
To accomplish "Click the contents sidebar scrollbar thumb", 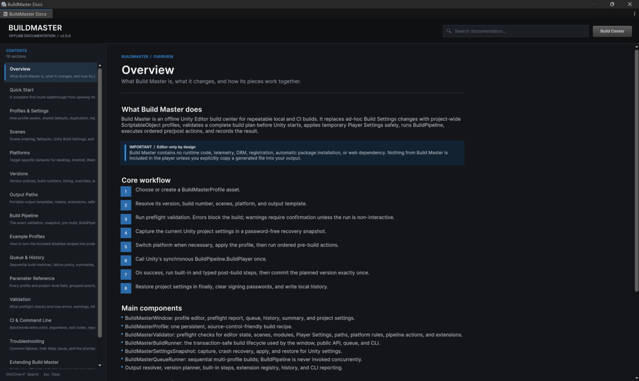I will point(100,202).
